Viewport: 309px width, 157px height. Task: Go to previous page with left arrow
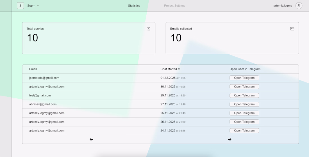(91, 139)
